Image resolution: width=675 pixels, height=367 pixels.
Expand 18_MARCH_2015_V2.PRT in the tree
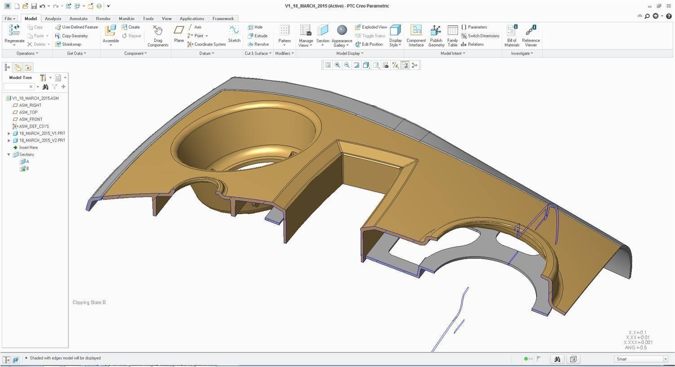(9, 140)
